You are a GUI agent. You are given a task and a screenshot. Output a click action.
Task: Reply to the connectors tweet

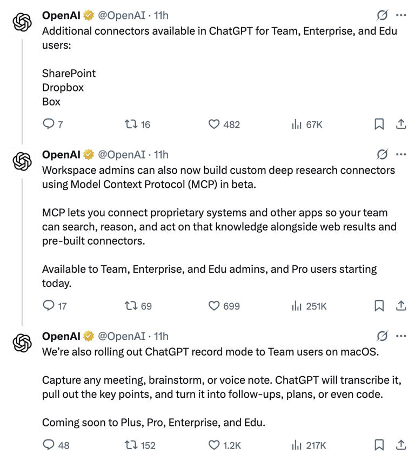[x=49, y=124]
